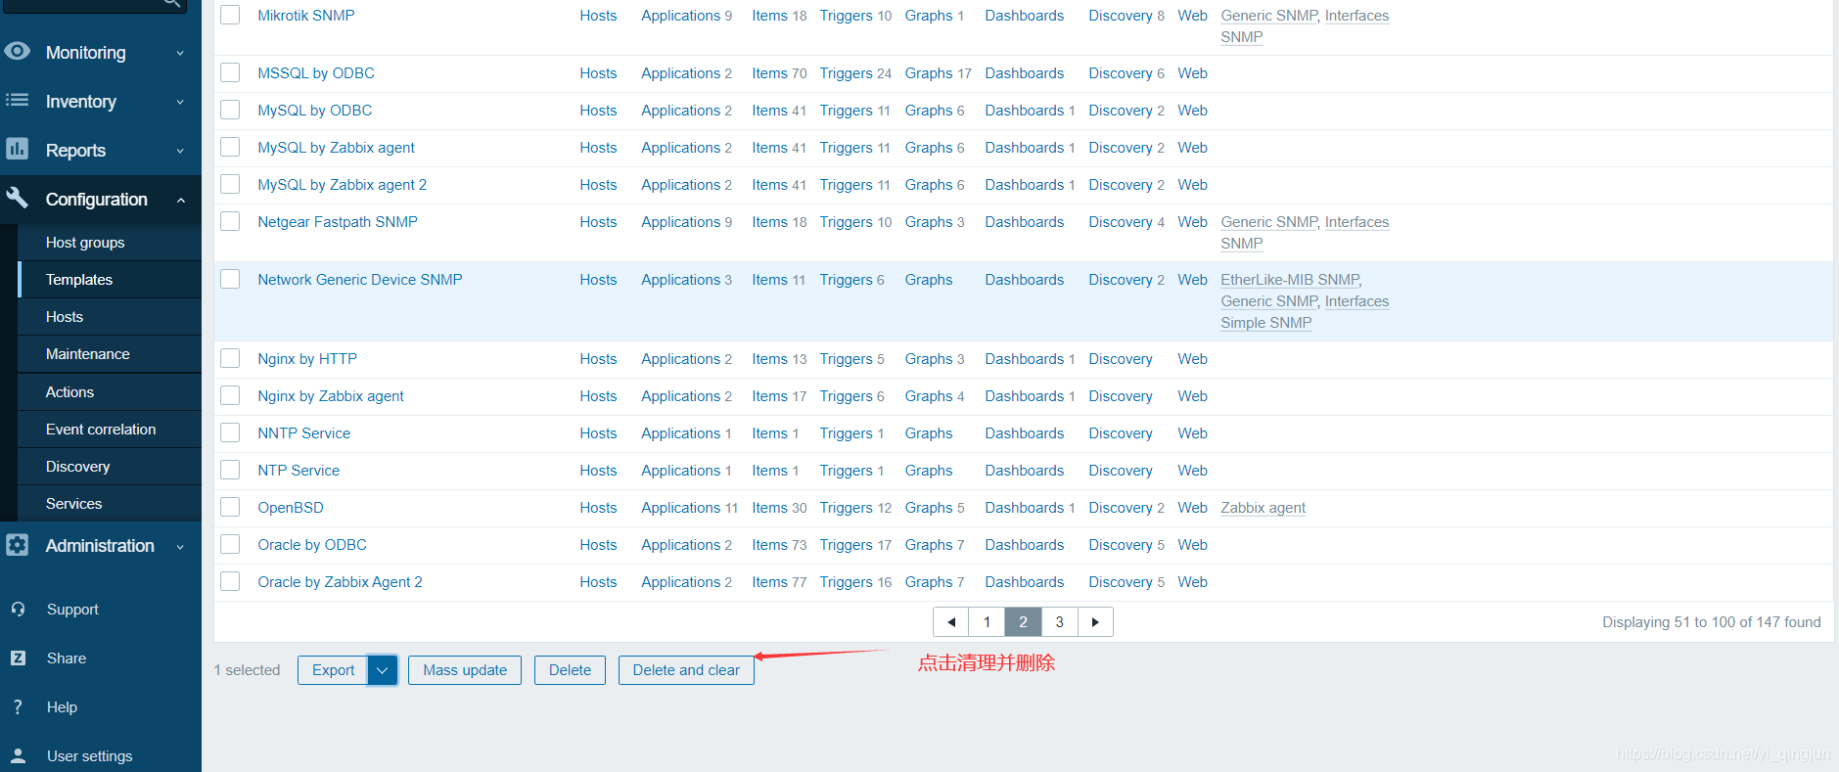
Task: Open the Services menu item
Action: pyautogui.click(x=109, y=503)
